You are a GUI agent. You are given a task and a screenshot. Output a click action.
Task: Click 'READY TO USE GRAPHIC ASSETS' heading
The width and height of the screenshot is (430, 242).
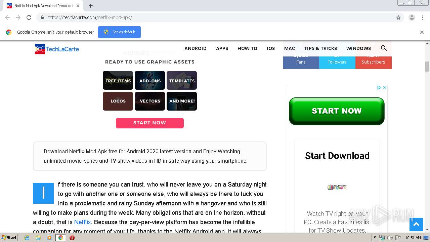(150, 62)
